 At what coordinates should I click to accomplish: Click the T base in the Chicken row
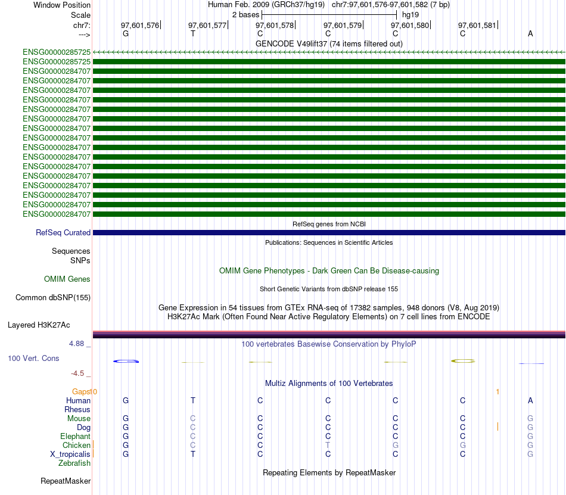328,445
